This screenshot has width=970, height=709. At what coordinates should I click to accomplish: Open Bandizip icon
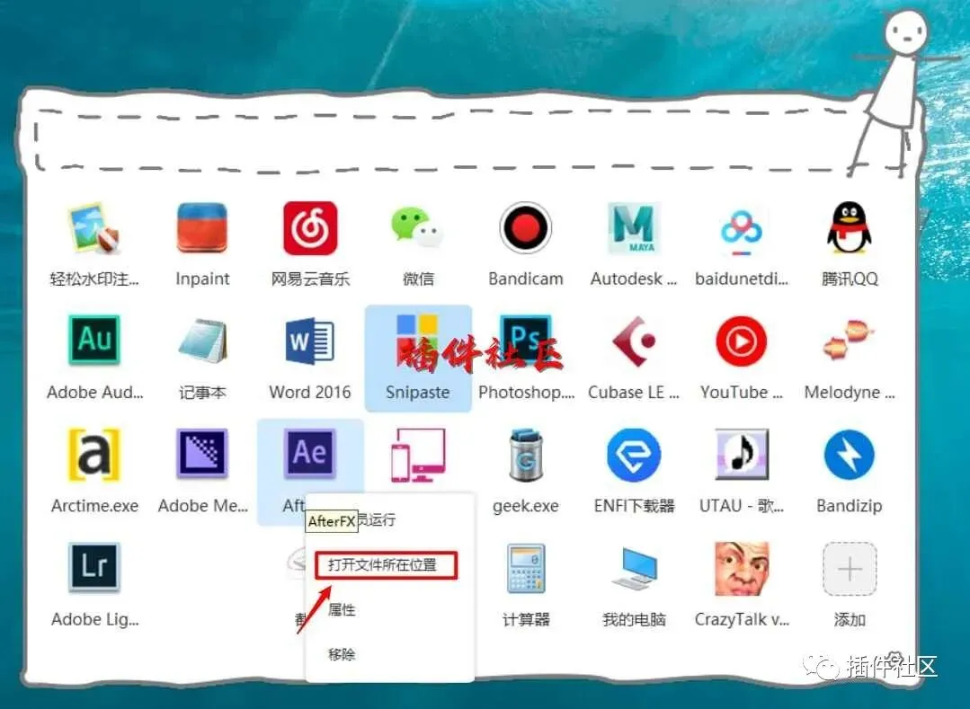click(x=850, y=455)
